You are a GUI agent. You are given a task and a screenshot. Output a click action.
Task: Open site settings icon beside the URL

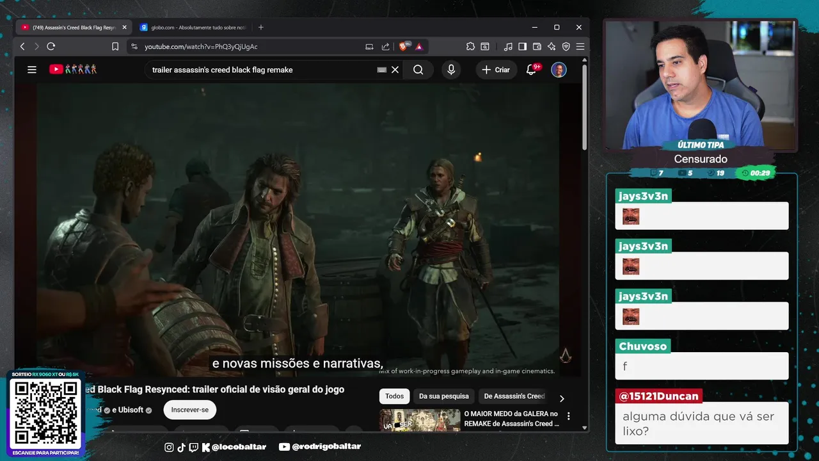pos(134,46)
